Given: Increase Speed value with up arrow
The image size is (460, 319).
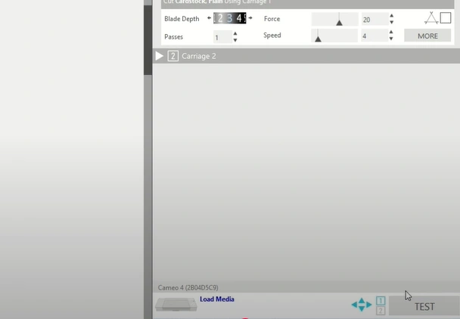Looking at the screenshot, I should tap(391, 32).
